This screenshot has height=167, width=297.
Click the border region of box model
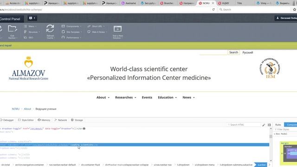[288, 147]
